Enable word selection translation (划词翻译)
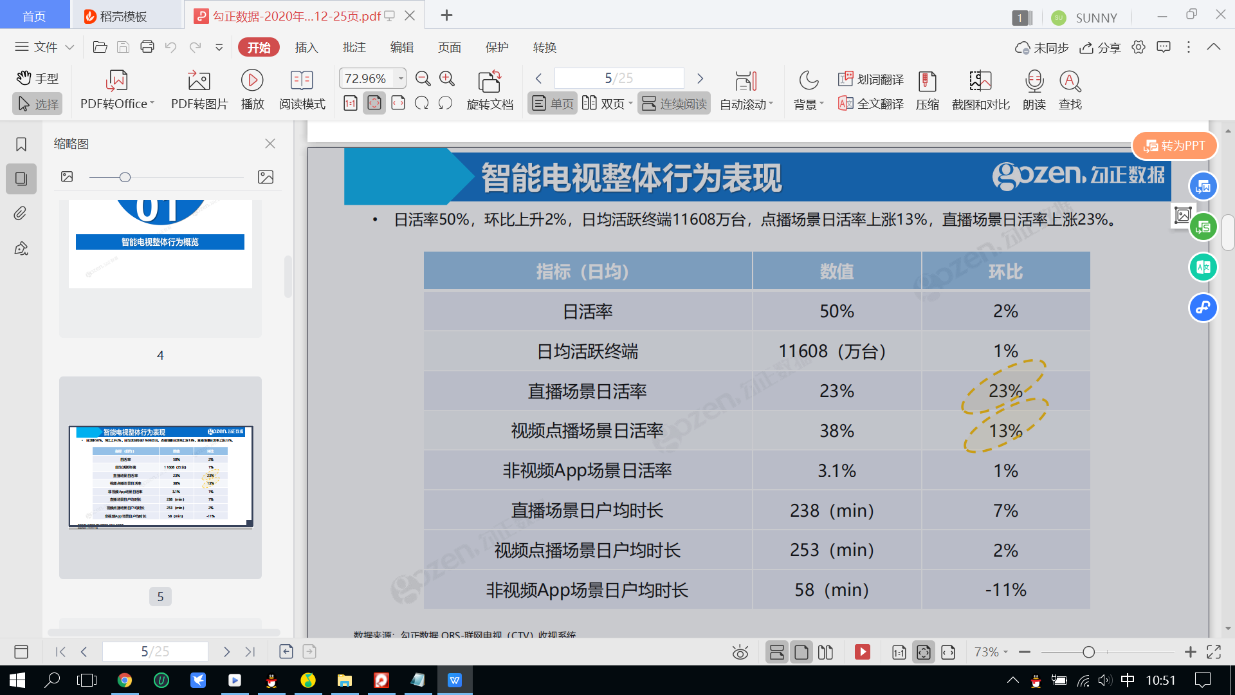Viewport: 1235px width, 695px height. click(x=871, y=79)
